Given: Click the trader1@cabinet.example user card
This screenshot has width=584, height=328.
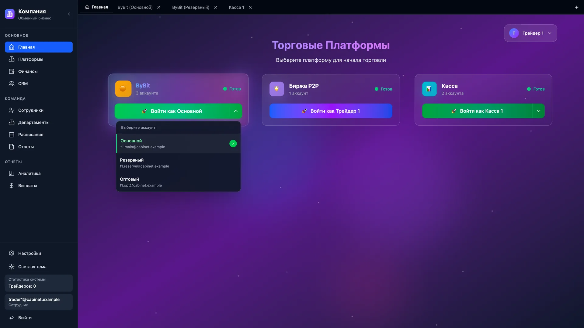Looking at the screenshot, I should coord(39,302).
